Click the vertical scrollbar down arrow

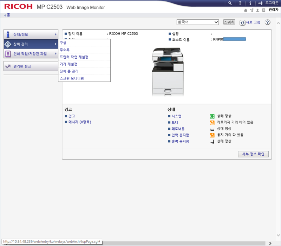(x=278, y=235)
